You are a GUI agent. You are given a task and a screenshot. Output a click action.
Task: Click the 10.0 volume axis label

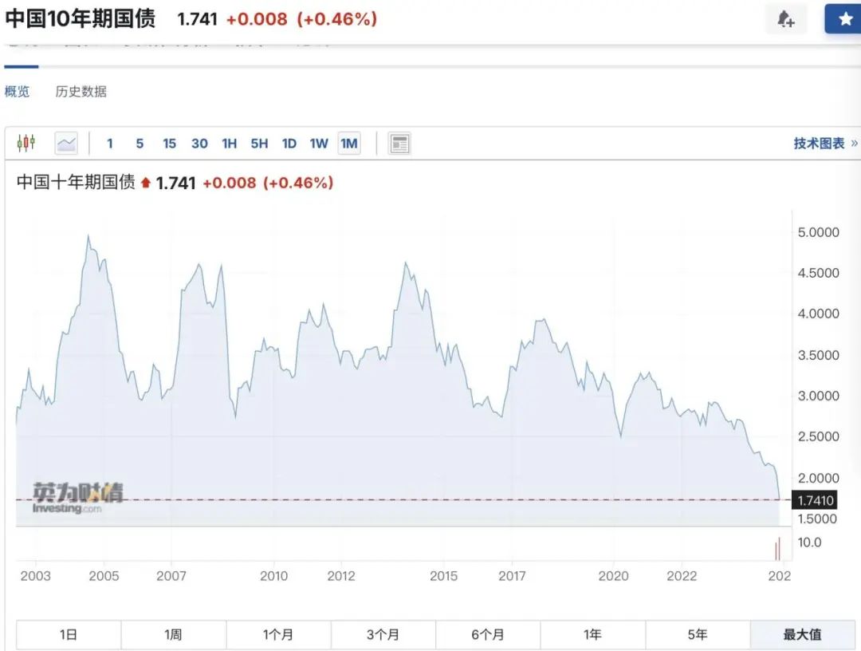click(x=809, y=542)
